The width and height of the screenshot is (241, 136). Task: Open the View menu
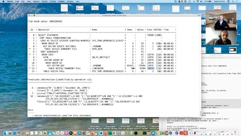pos(29,1)
